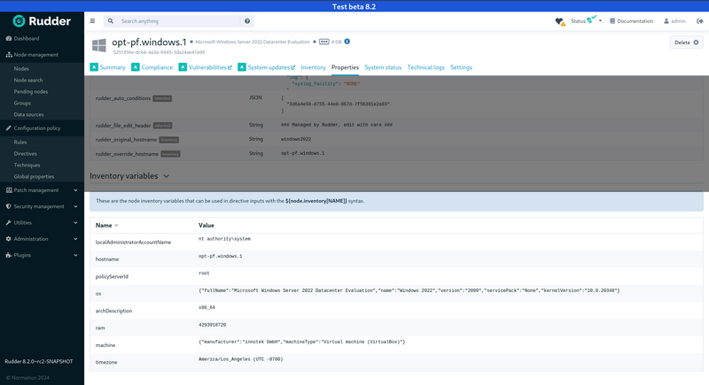Open Groups in the sidebar

pos(22,103)
